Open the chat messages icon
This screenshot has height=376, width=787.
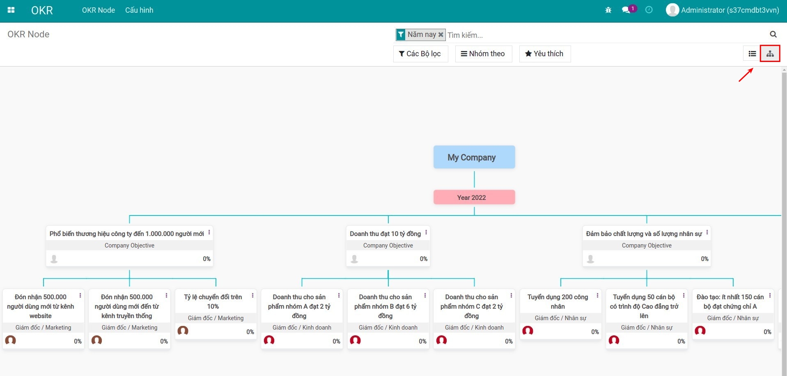click(626, 10)
